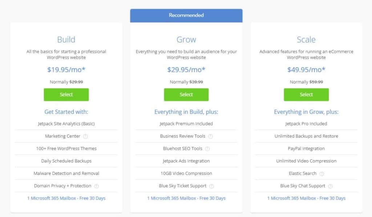Click help icon beside Bluehost SEO Tools
The width and height of the screenshot is (372, 217).
(x=207, y=149)
